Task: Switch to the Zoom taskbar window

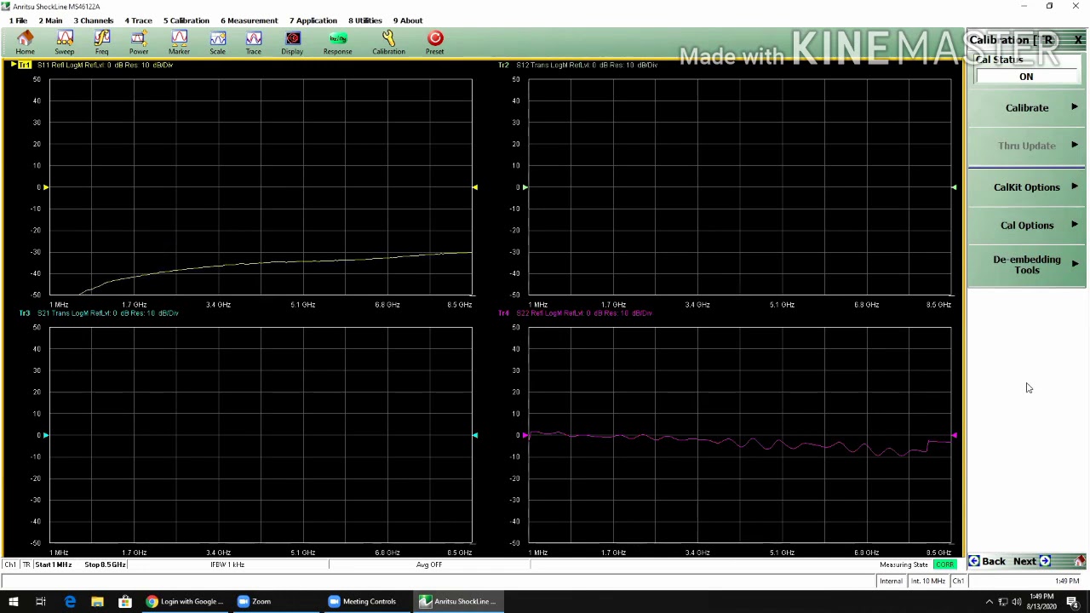Action: click(276, 602)
